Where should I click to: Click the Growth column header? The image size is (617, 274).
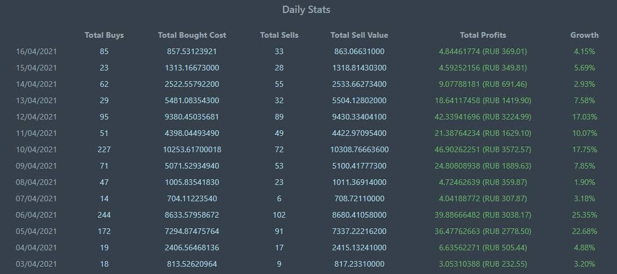coord(584,35)
